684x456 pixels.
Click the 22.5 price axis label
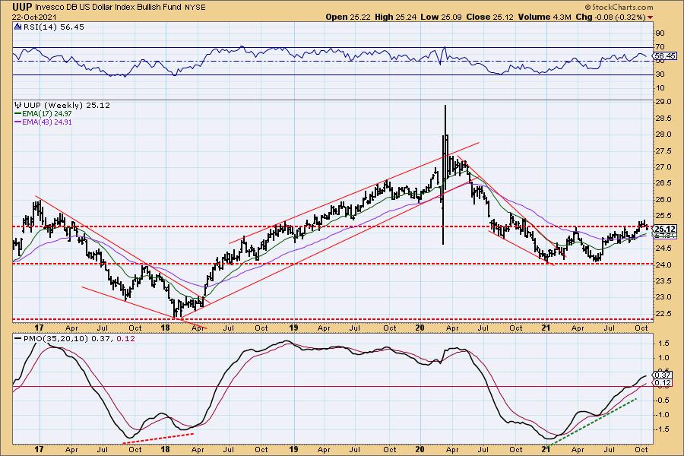pos(664,314)
